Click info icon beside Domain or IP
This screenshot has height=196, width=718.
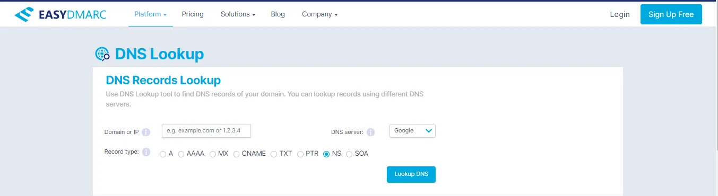click(146, 132)
